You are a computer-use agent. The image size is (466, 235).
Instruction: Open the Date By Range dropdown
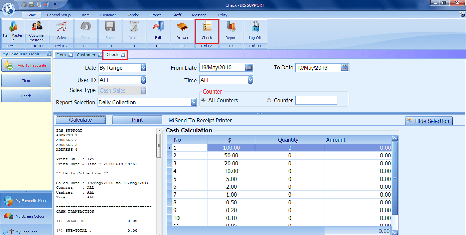click(143, 68)
